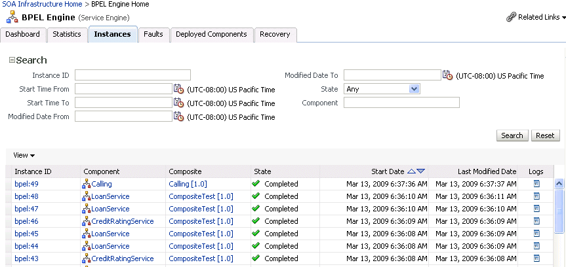This screenshot has height=267, width=566.
Task: Click the BPEL Engine header icon
Action: point(12,17)
